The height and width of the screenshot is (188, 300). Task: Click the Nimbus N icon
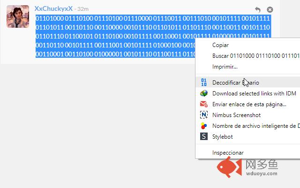coord(204,115)
